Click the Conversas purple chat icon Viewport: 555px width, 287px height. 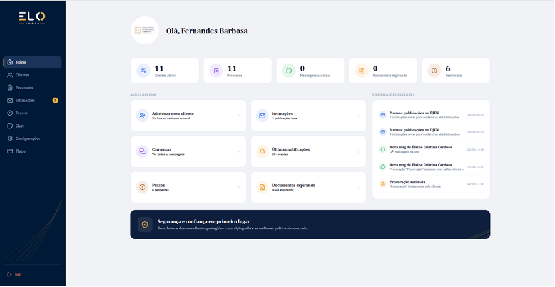142,151
